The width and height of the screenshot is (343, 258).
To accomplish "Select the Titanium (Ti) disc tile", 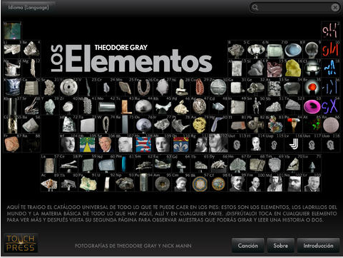I will pyautogui.click(x=68, y=87).
